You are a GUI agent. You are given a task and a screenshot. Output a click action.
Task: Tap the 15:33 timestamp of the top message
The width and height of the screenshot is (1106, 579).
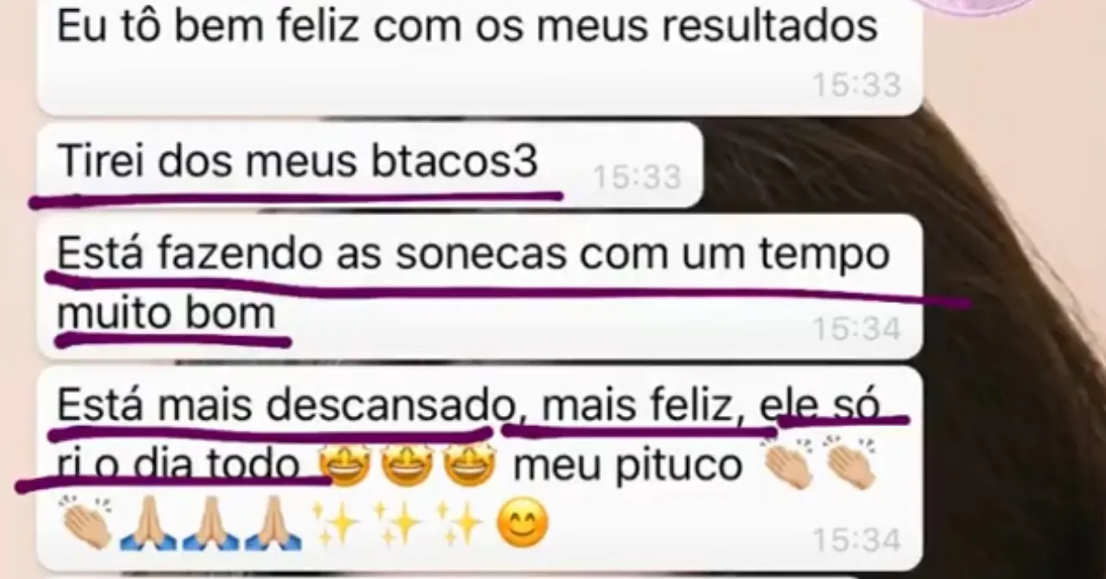(x=857, y=85)
